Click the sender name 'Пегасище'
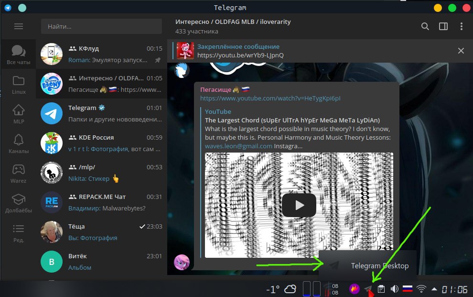The height and width of the screenshot is (297, 473). click(215, 89)
